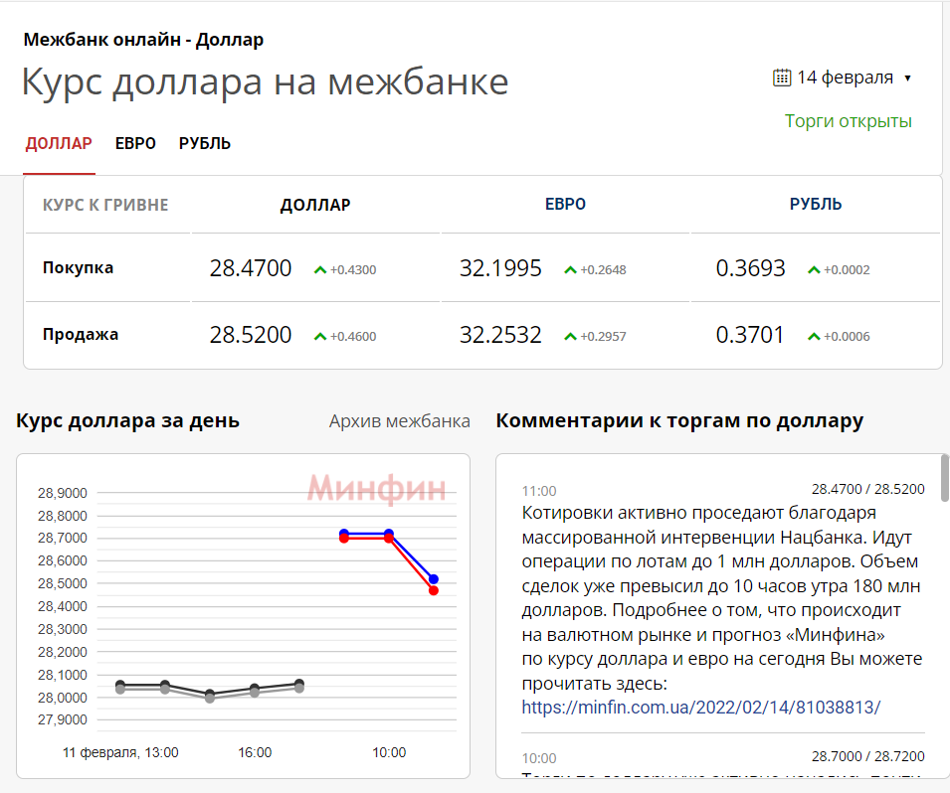This screenshot has height=793, width=950.
Task: Click the Торги открыты status text
Action: 848,120
